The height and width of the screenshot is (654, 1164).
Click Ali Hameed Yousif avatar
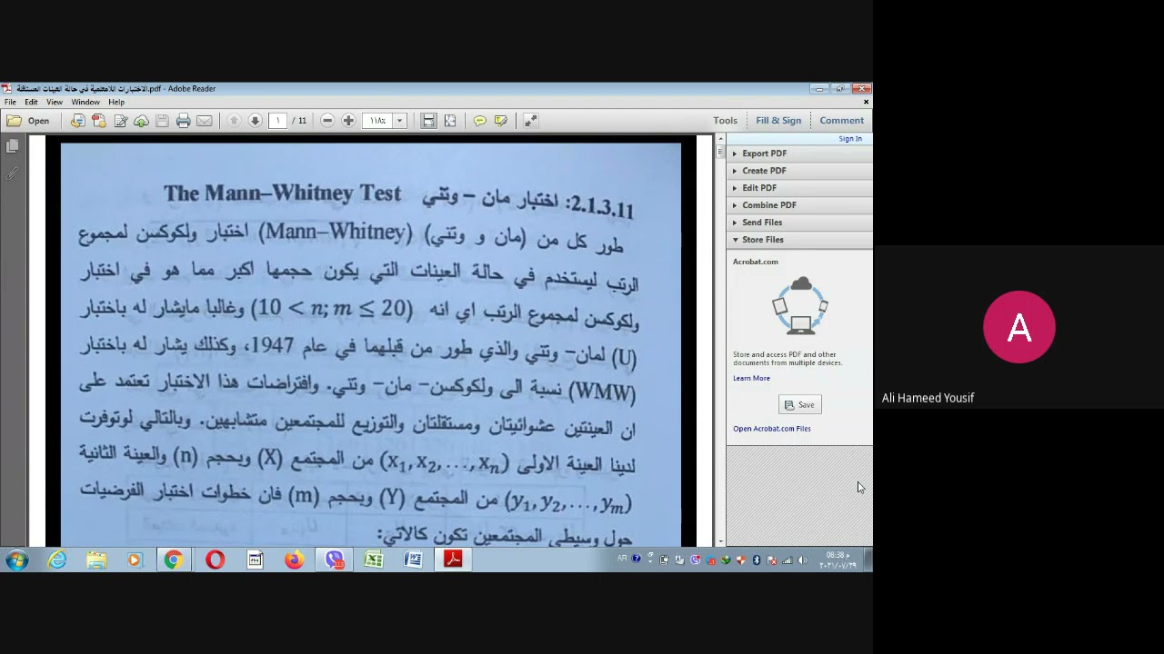click(x=1018, y=327)
